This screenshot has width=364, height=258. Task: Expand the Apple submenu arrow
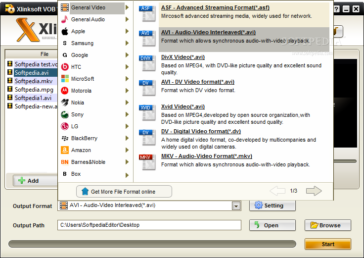click(x=127, y=31)
